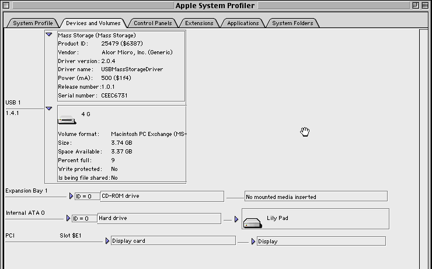Click the window zoom box
This screenshot has height=269, width=432.
click(x=416, y=5)
